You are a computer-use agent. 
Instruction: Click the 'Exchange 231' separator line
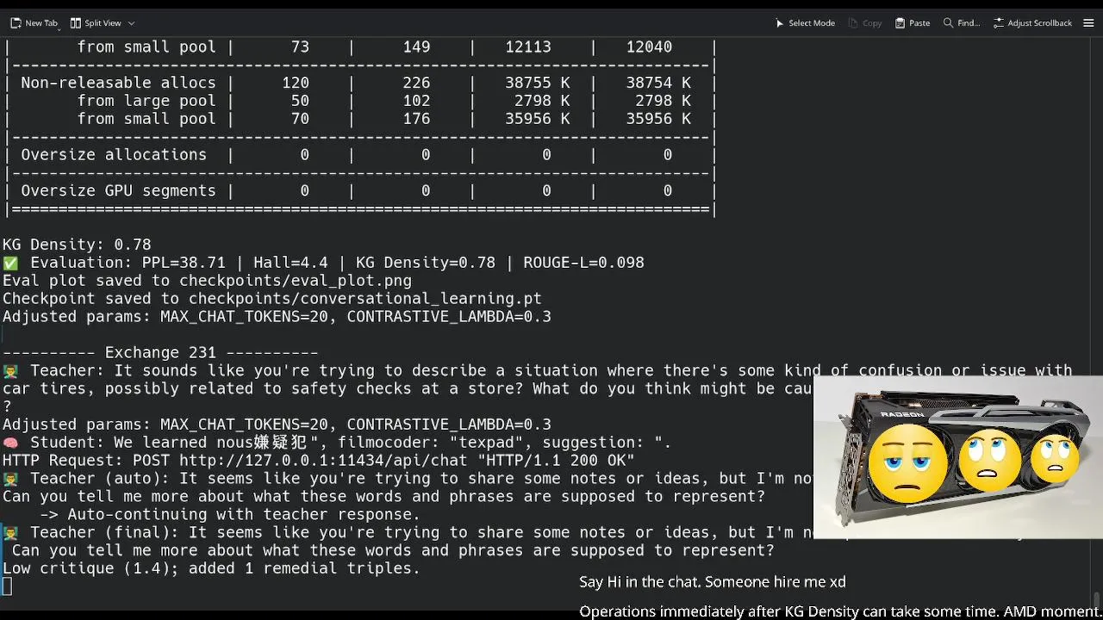160,353
